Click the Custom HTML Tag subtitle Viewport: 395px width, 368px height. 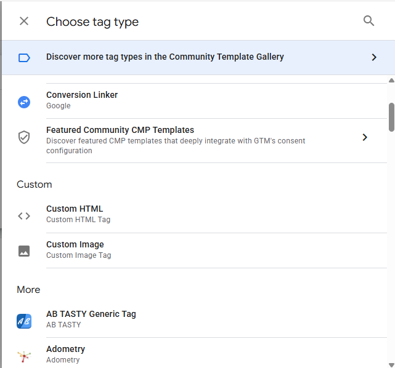[78, 220]
